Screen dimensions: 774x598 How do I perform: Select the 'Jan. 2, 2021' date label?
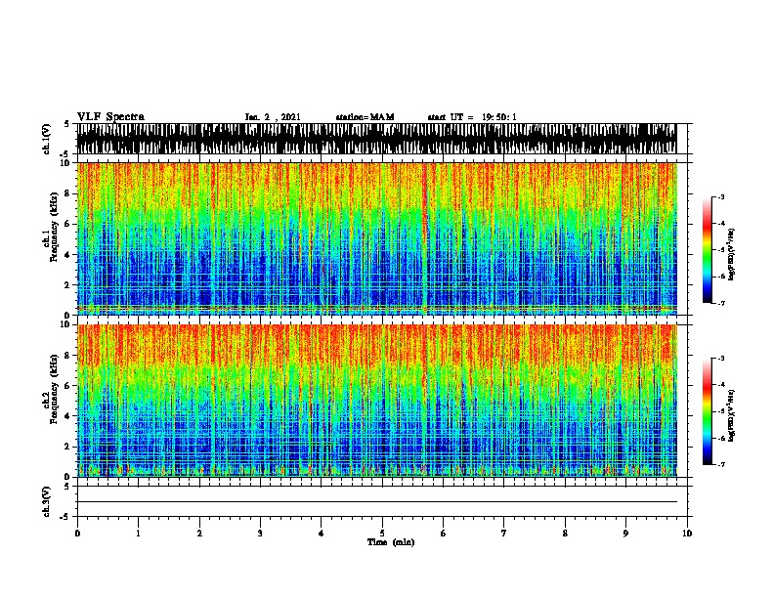click(x=273, y=117)
